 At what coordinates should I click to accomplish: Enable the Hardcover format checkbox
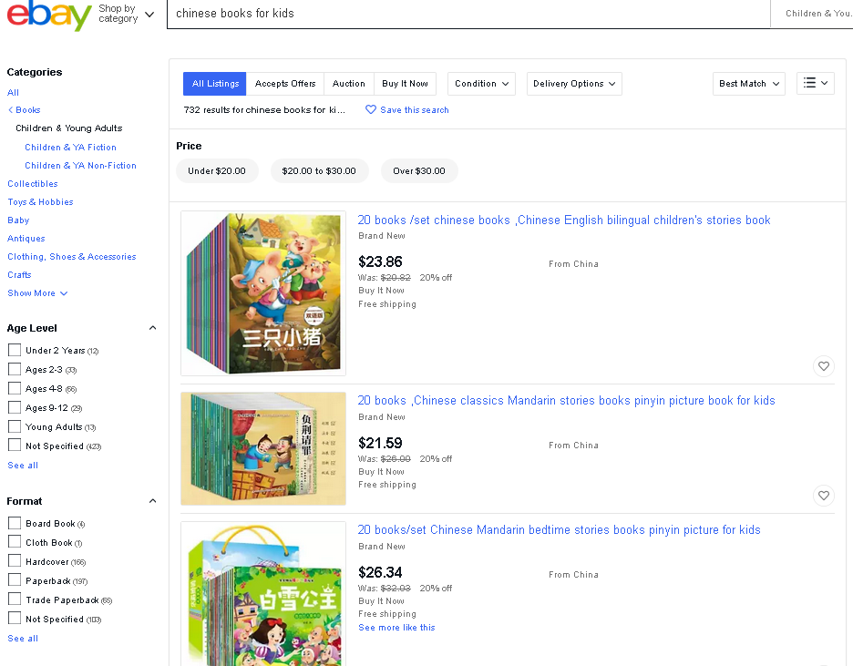coord(15,561)
